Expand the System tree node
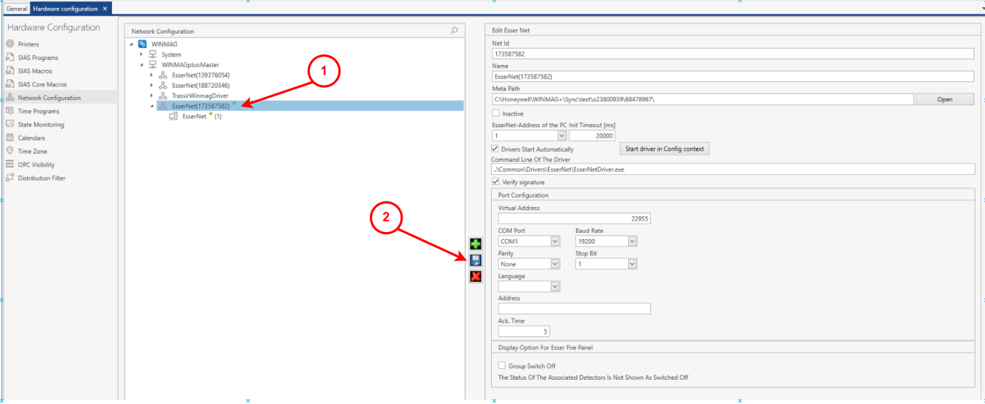 coord(141,54)
